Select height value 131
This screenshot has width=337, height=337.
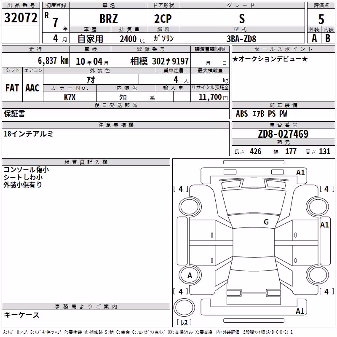click(324, 151)
